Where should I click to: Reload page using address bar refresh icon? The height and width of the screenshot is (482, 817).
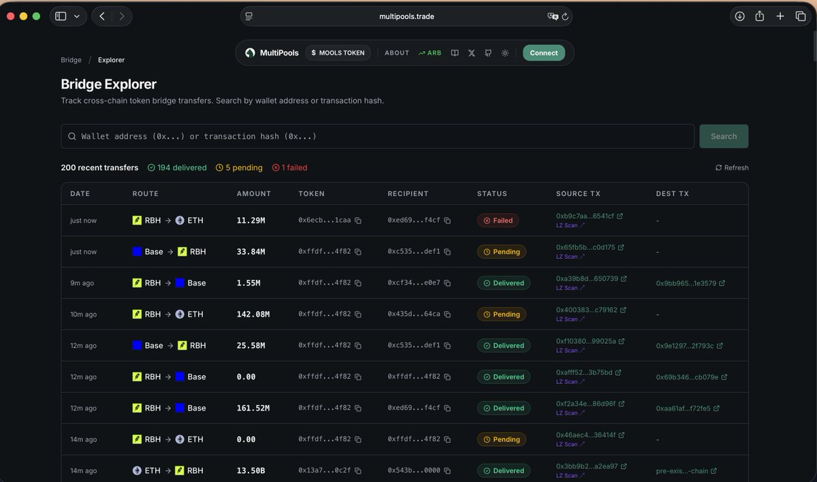564,16
